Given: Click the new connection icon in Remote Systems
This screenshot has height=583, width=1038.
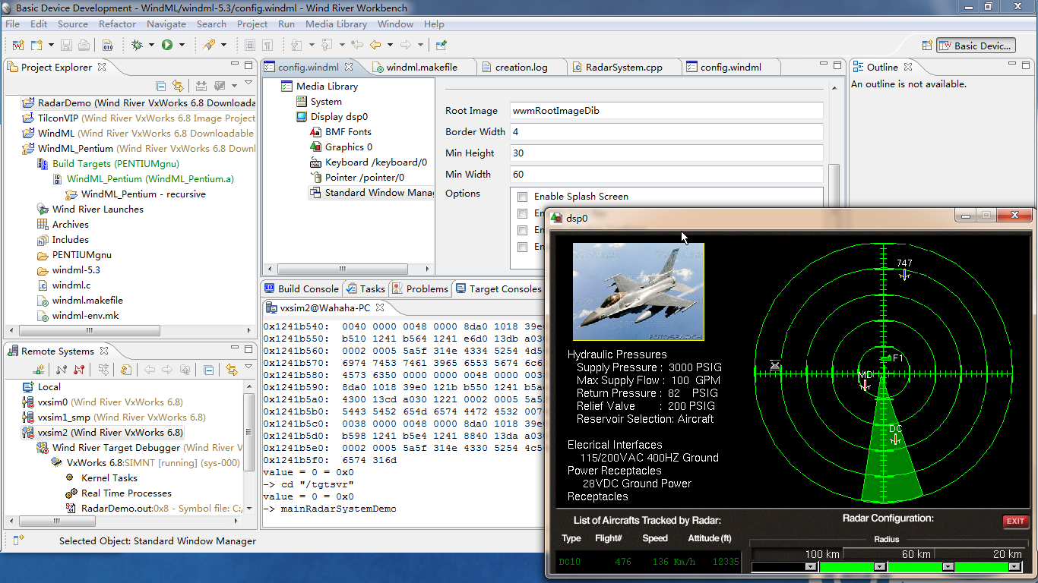Looking at the screenshot, I should point(39,370).
